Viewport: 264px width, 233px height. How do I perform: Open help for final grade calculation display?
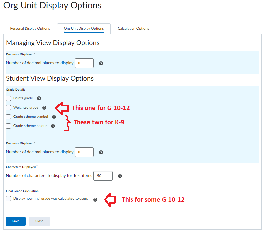(x=95, y=200)
